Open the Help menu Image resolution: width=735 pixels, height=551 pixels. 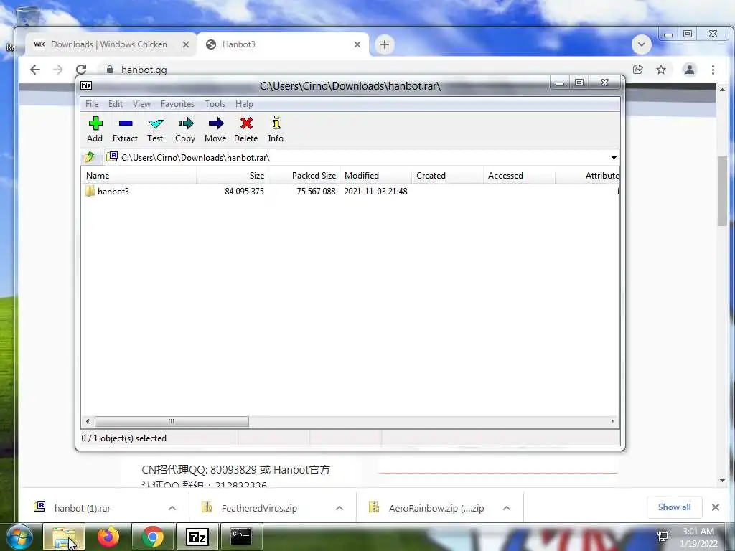[x=244, y=103]
